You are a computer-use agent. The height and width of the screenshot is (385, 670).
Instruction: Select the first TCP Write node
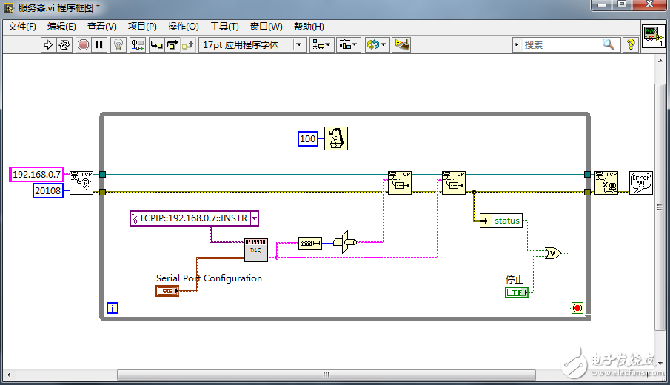[400, 182]
